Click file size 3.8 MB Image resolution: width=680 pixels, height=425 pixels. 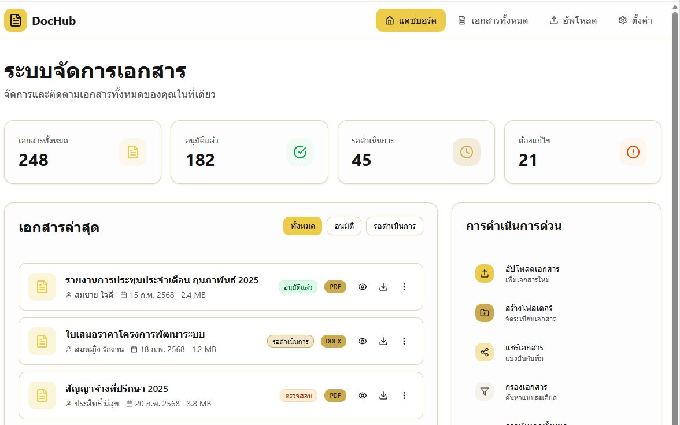click(199, 404)
